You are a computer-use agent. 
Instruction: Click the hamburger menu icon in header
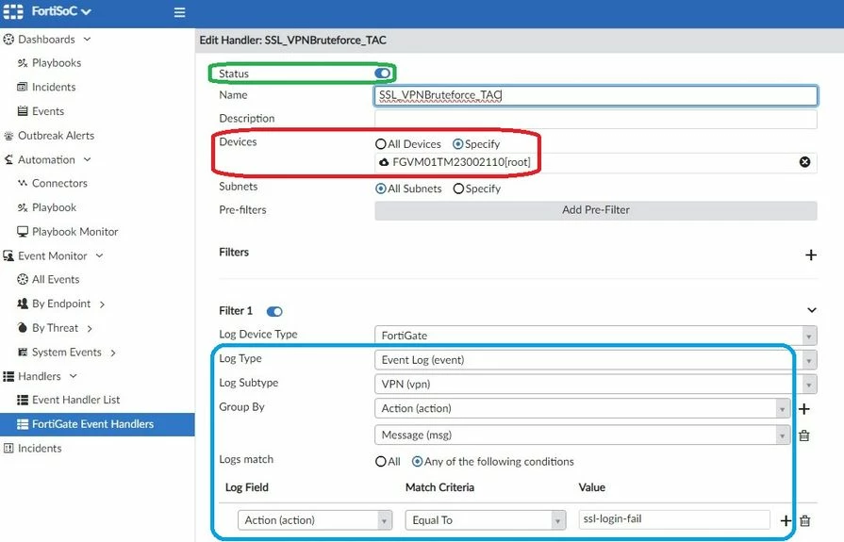point(180,12)
